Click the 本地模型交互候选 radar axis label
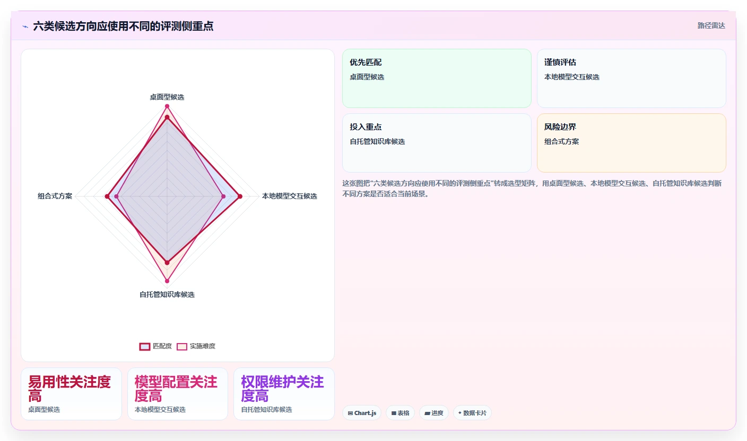Image resolution: width=747 pixels, height=441 pixels. (x=290, y=196)
